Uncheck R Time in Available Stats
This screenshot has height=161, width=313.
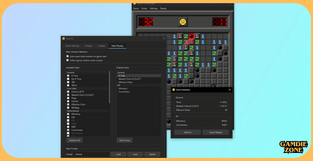[68, 76]
